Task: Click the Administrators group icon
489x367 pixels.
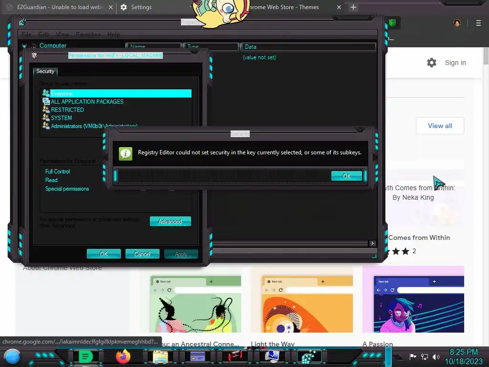Action: point(46,126)
